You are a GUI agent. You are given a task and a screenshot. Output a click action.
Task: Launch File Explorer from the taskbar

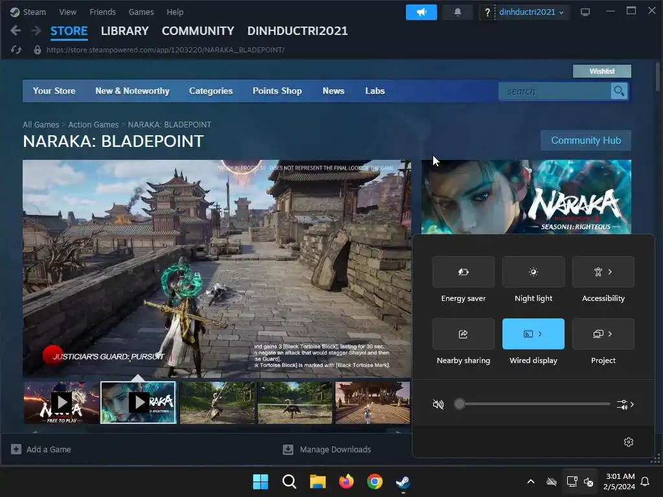(x=317, y=481)
